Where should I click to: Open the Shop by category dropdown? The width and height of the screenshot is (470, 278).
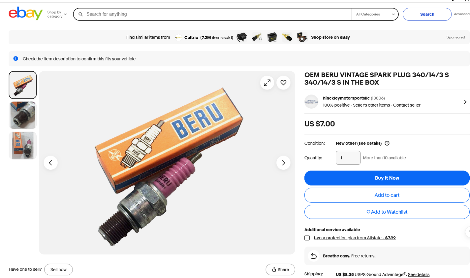click(x=57, y=14)
